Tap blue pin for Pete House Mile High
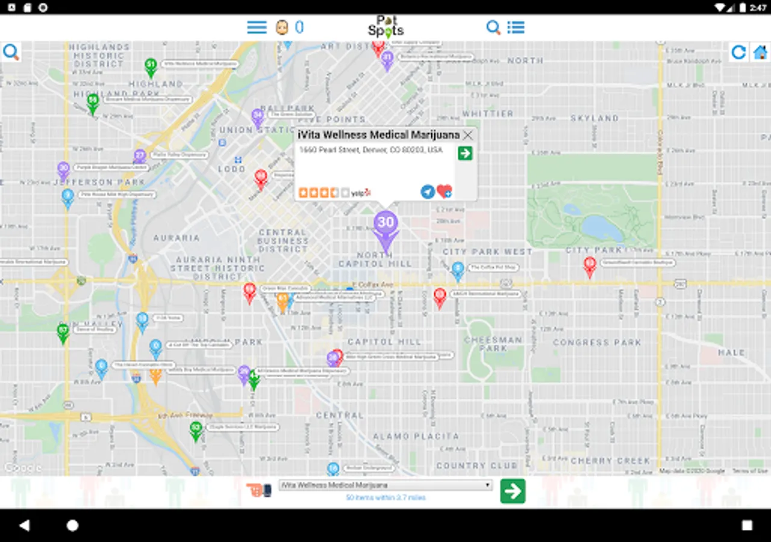 tap(68, 198)
